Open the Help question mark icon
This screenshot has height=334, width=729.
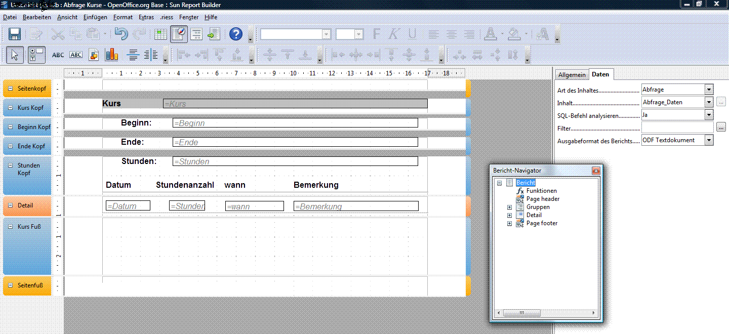[x=236, y=34]
